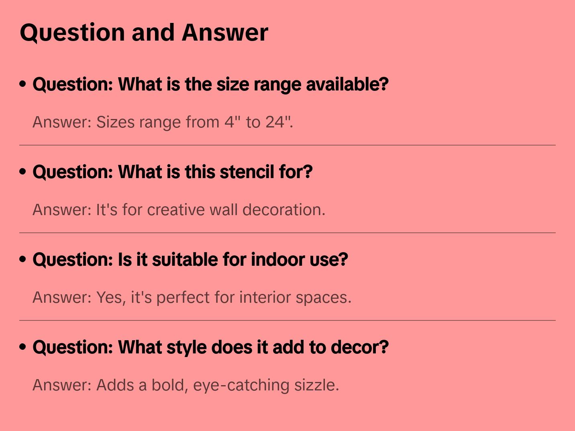Click the answer 'Adds a bold, eye-catching sizzle.'
Viewport: 575px width, 431px height.
pyautogui.click(x=186, y=385)
